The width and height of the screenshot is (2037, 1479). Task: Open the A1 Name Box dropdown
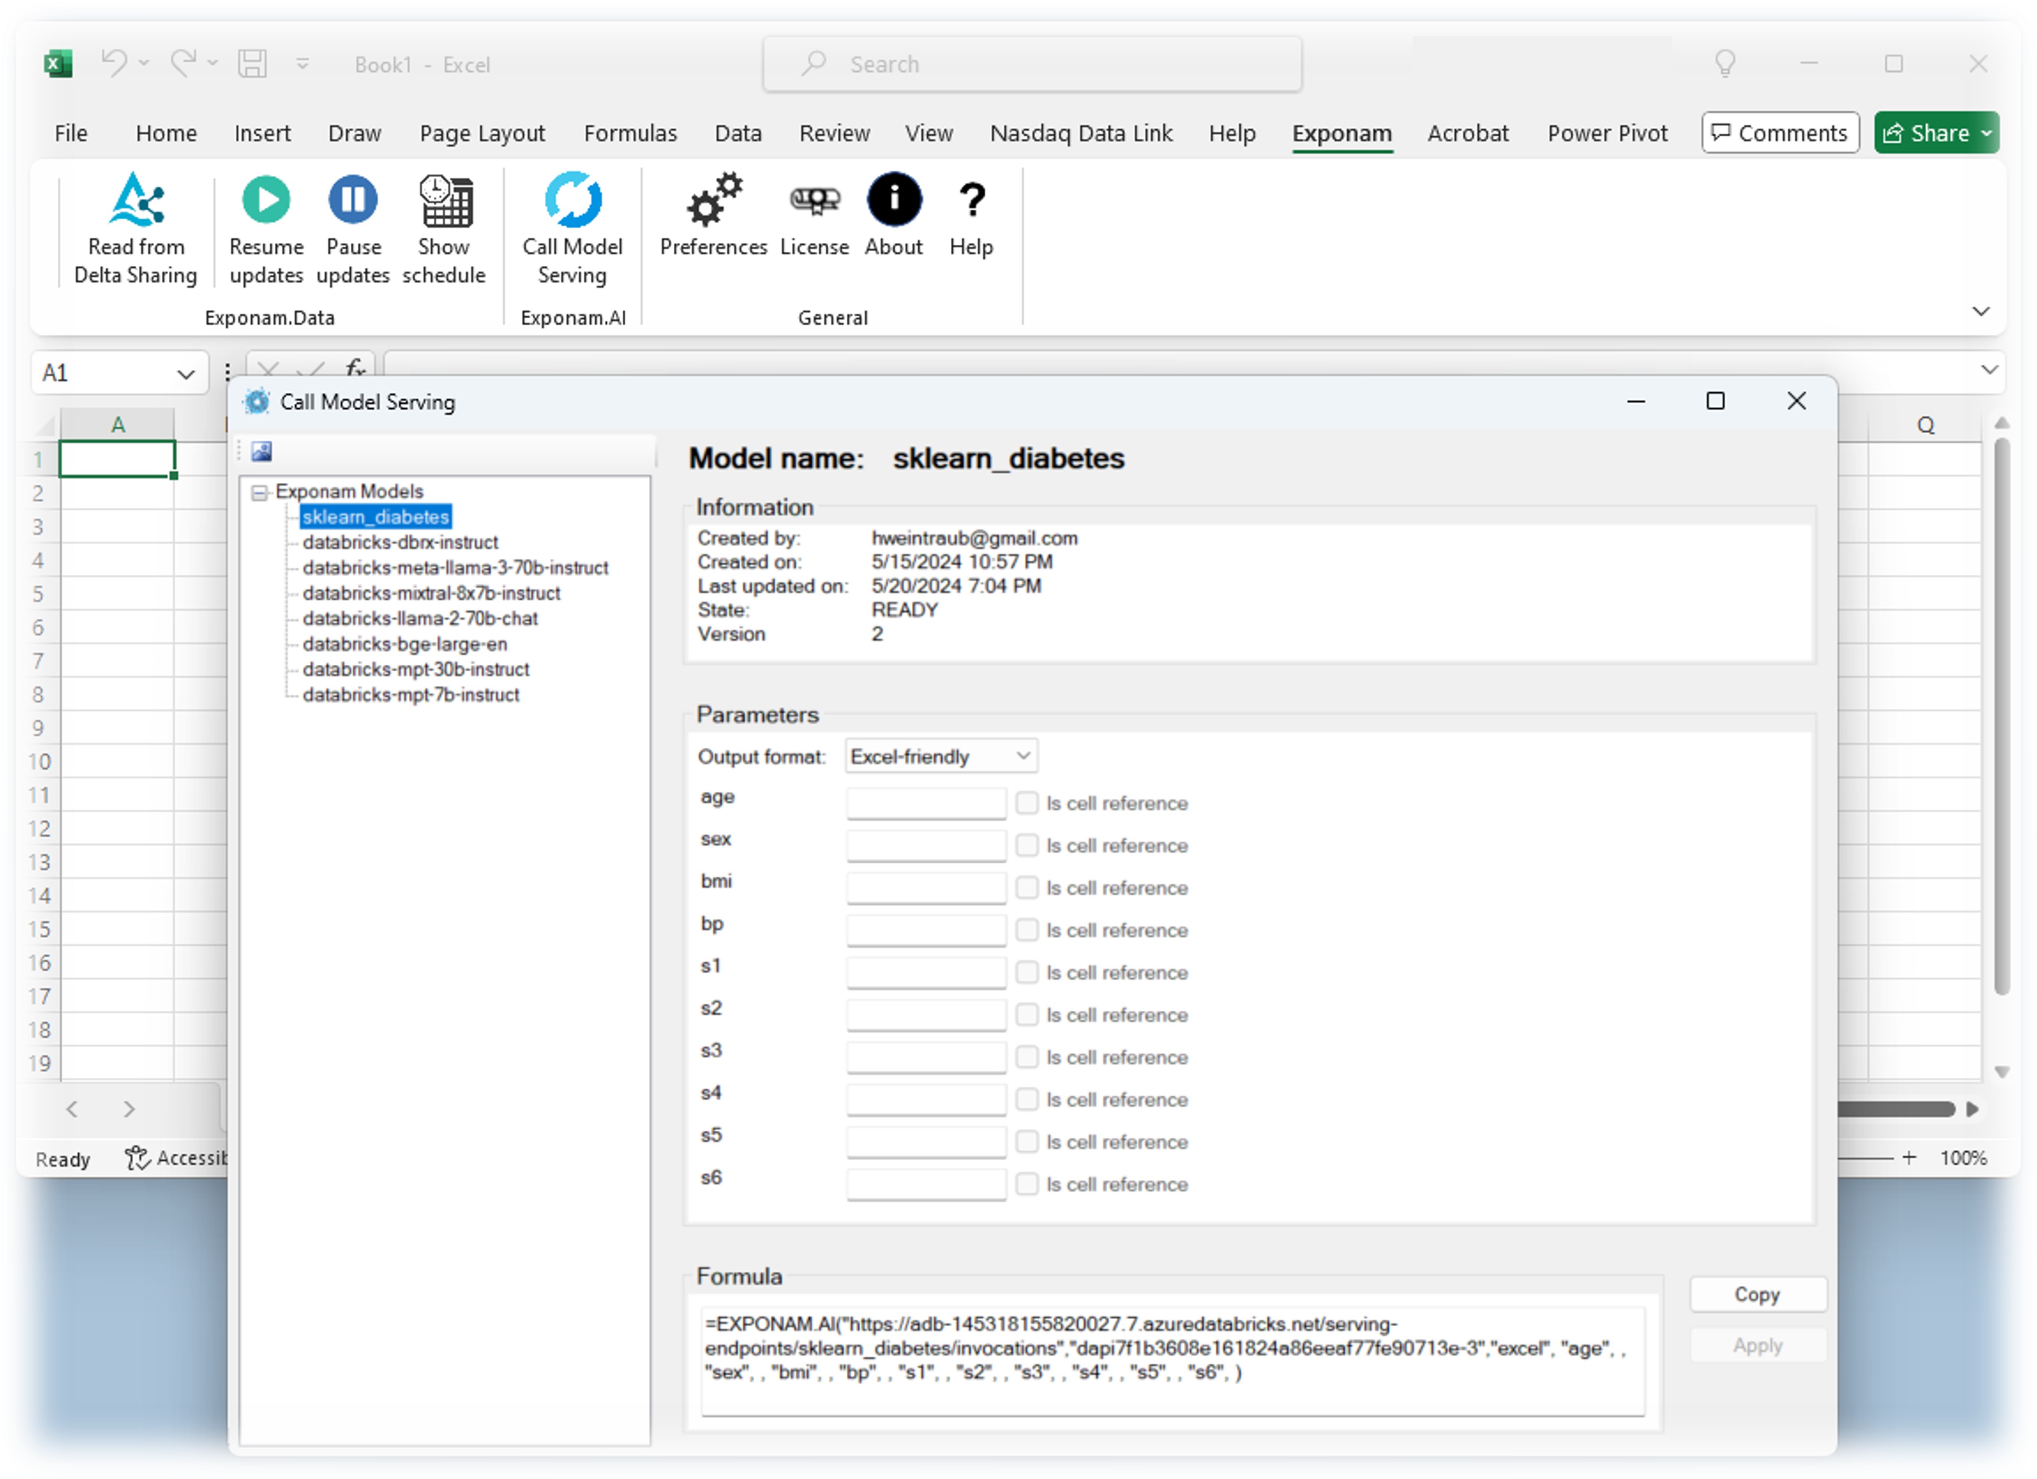186,373
